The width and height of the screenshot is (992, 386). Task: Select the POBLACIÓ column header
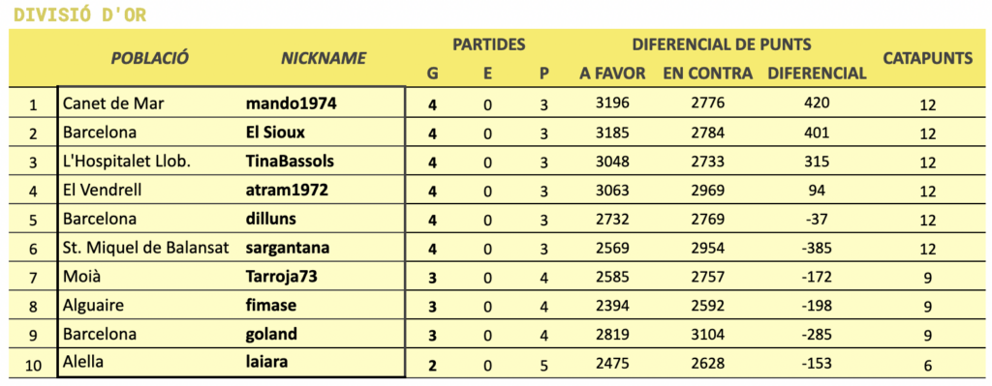coord(150,58)
